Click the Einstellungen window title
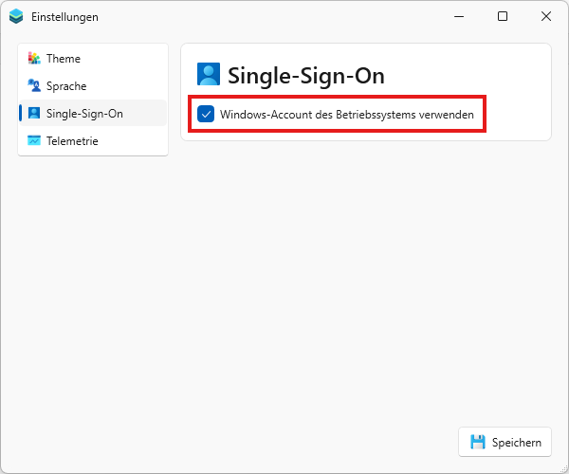The width and height of the screenshot is (569, 474). coord(64,17)
